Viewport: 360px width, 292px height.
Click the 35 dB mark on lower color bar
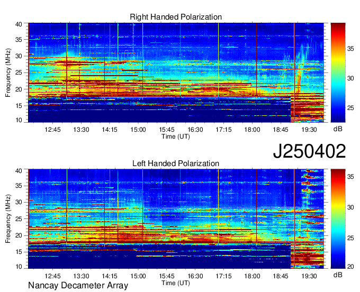pos(350,177)
